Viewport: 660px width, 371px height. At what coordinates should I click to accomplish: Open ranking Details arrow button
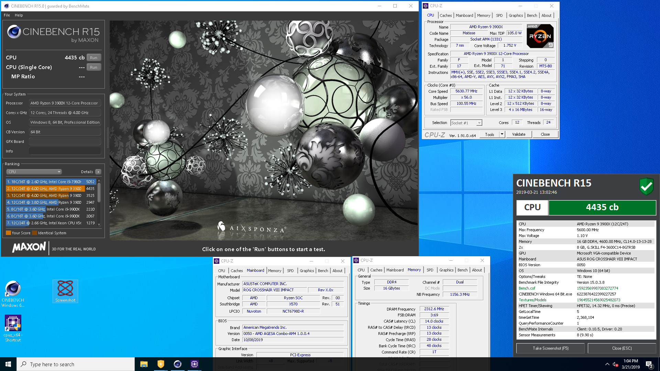(x=98, y=172)
